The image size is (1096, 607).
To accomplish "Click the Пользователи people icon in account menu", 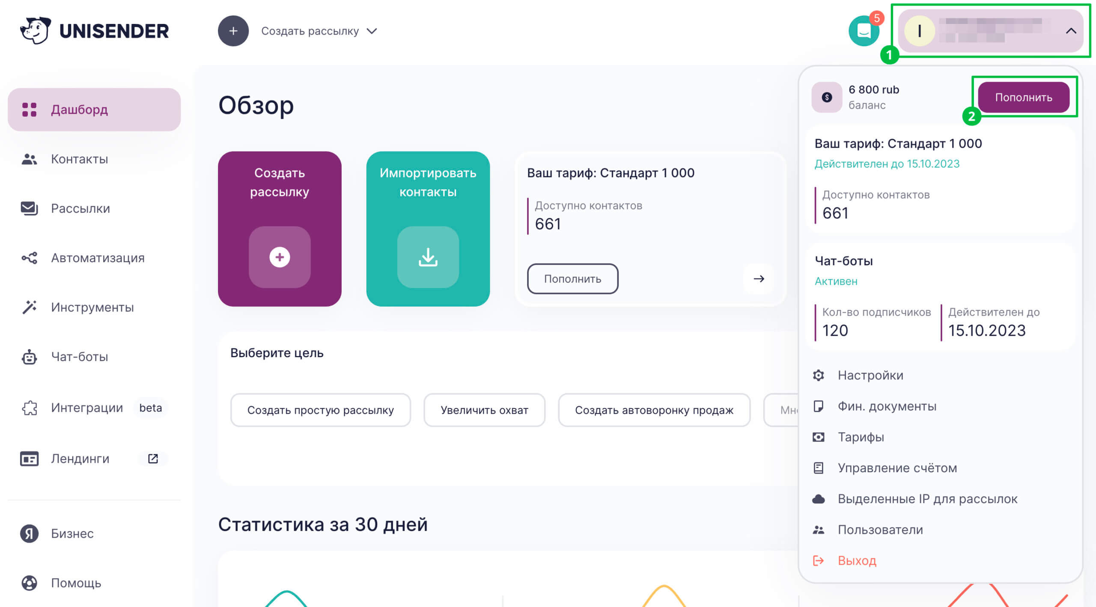I will point(818,530).
